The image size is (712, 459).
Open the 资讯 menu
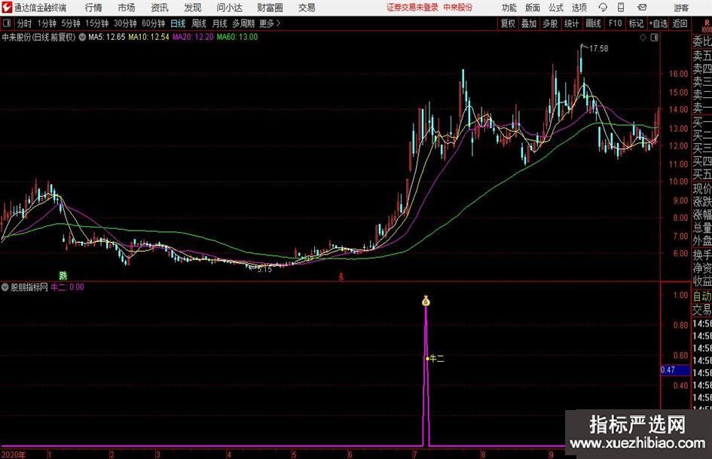pos(160,8)
